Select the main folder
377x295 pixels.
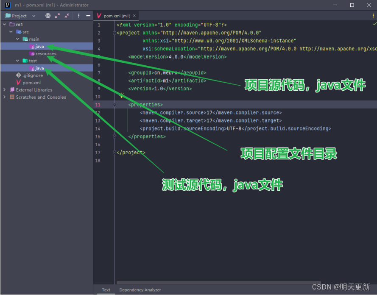(34, 39)
